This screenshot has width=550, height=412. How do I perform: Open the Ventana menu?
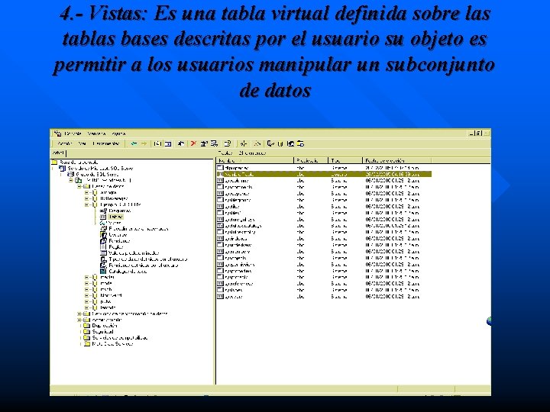[96, 134]
